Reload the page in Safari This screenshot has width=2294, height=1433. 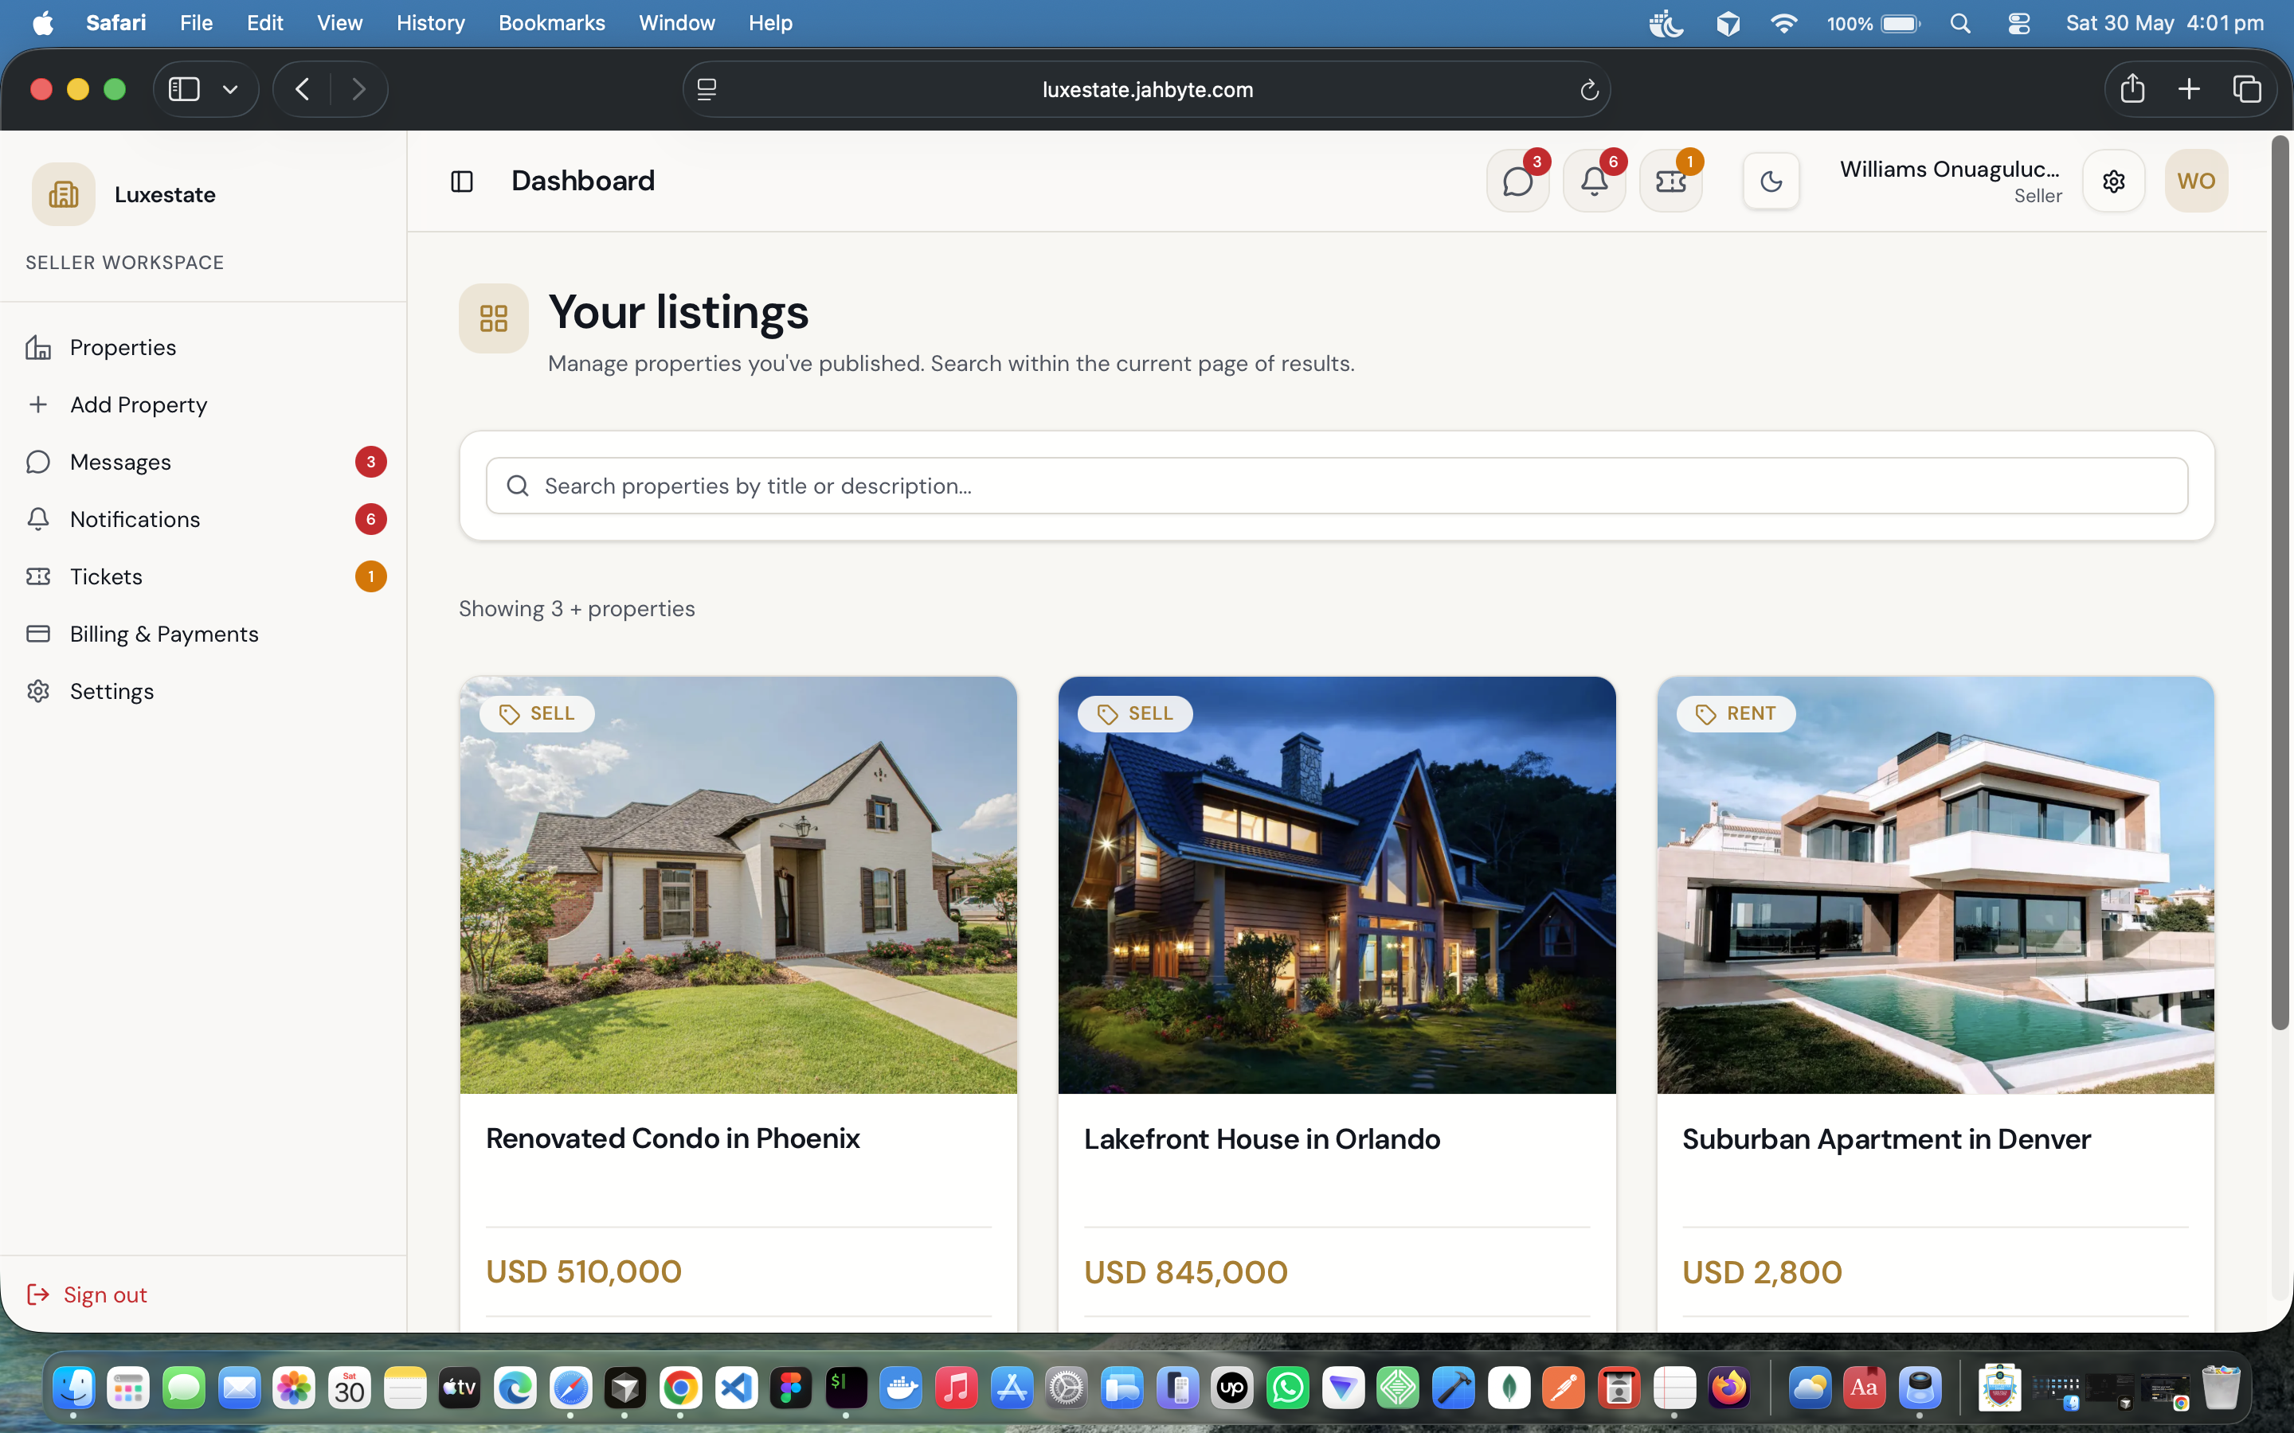tap(1589, 90)
